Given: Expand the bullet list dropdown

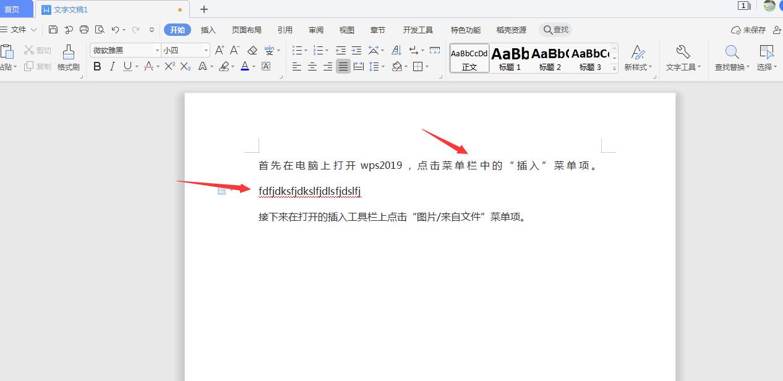Looking at the screenshot, I should pyautogui.click(x=306, y=51).
